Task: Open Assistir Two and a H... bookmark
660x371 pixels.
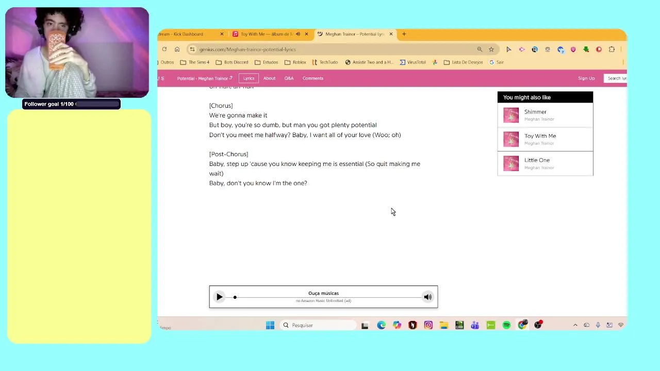Action: pyautogui.click(x=369, y=62)
